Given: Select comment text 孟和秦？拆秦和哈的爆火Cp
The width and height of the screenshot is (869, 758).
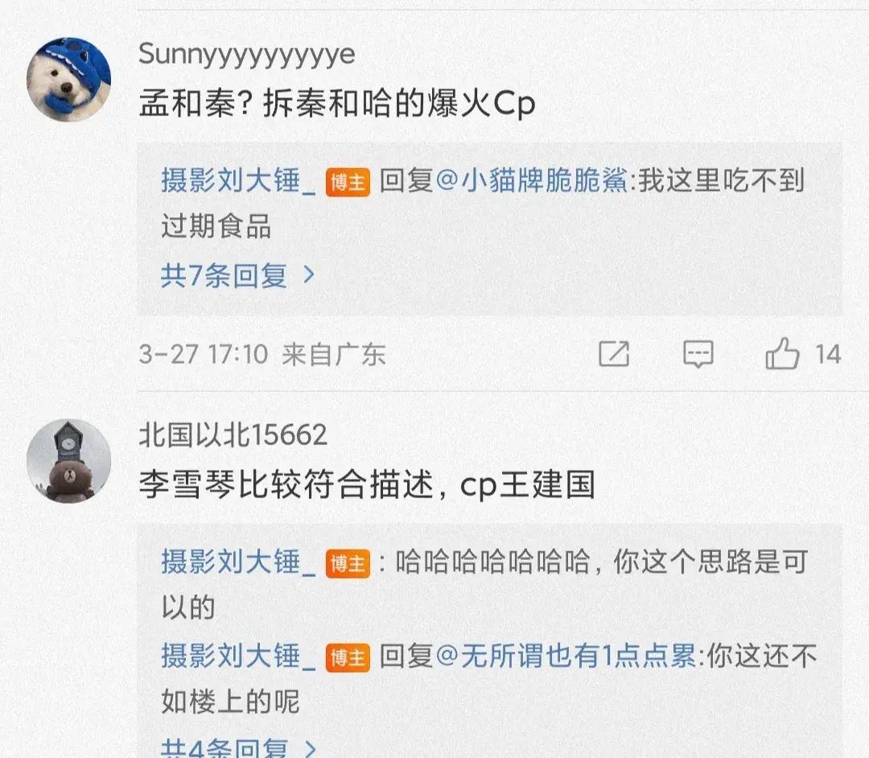Looking at the screenshot, I should pos(337,104).
